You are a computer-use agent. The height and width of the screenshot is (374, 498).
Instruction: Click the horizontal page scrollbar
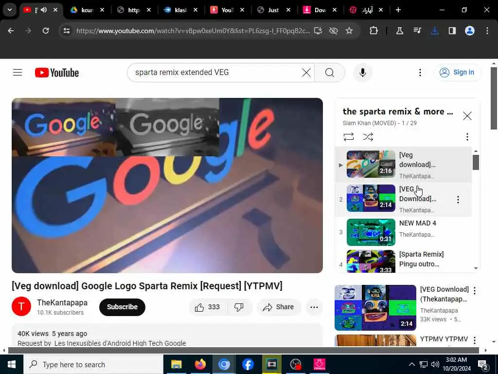243,351
